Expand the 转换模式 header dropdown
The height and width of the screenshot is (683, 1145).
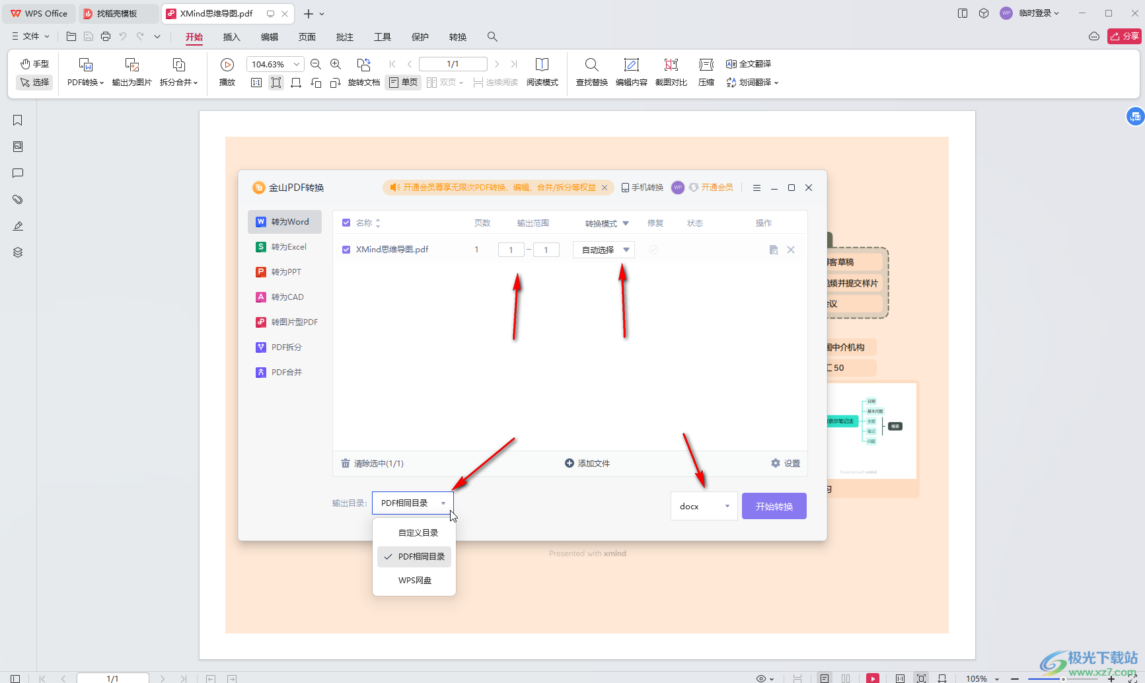click(x=626, y=223)
